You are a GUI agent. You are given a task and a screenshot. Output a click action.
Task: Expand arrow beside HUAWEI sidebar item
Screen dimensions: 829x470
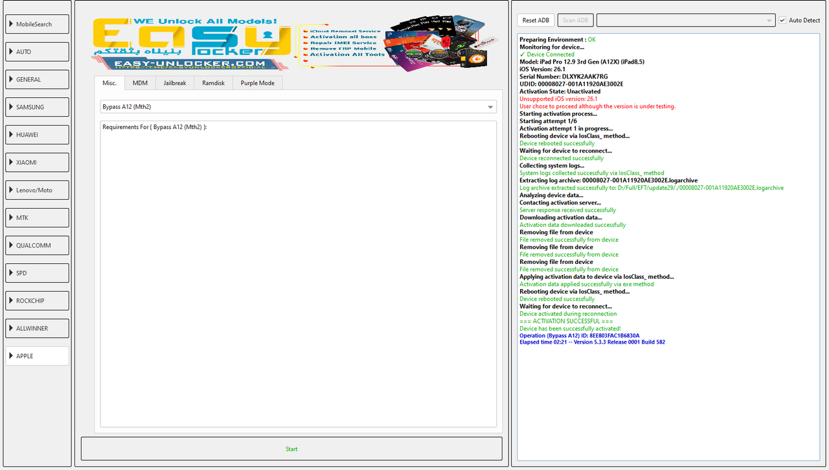pyautogui.click(x=12, y=135)
